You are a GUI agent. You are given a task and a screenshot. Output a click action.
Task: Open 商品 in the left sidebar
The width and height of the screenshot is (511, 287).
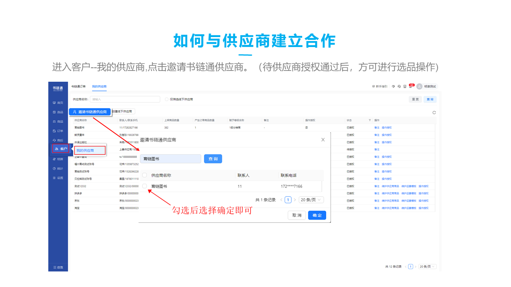(58, 121)
